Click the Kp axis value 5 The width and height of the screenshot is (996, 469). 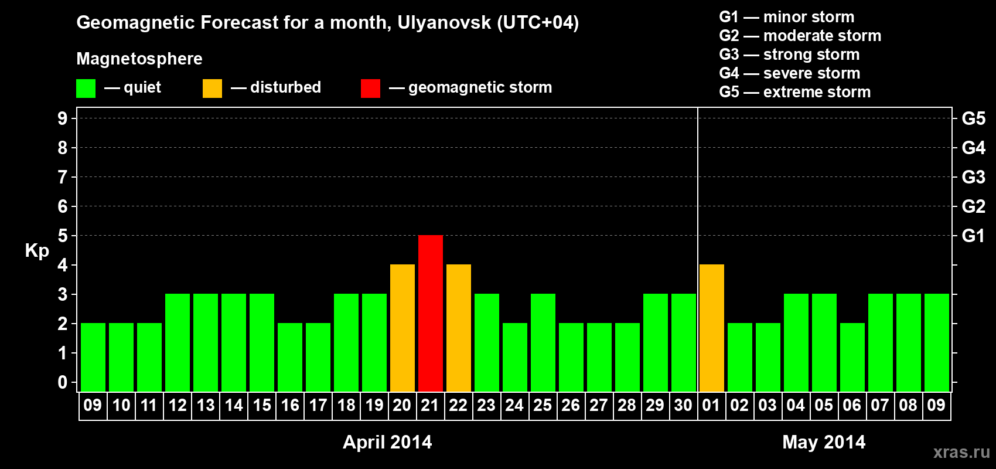click(x=63, y=236)
